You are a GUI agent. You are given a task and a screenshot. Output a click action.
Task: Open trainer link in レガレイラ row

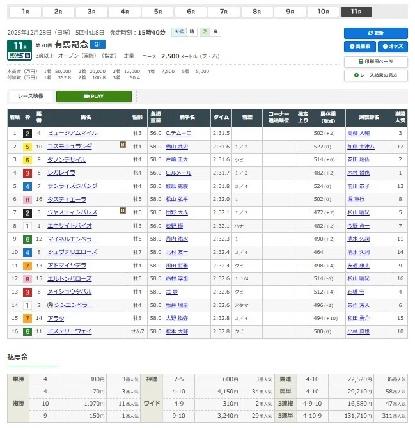(359, 173)
